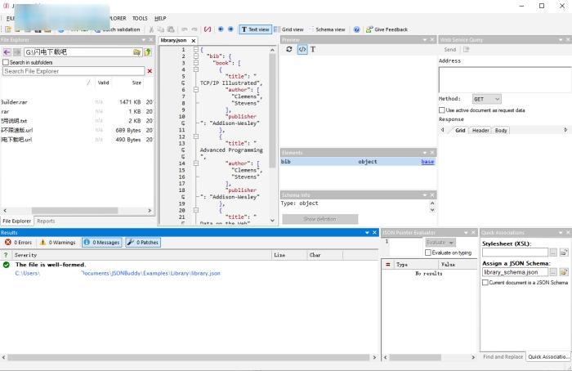Open the HELP menu
This screenshot has width=572, height=371.
160,18
